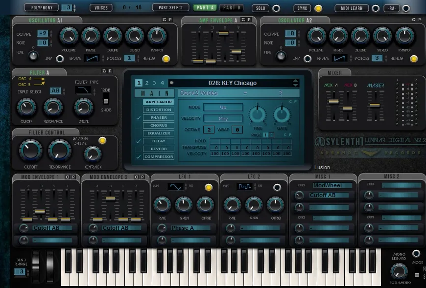Viewport: 426px width, 288px height.
Task: Click the arpeggiator Gate knob
Action: click(282, 114)
